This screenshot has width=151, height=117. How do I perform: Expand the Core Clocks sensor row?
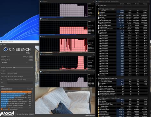[98, 16]
